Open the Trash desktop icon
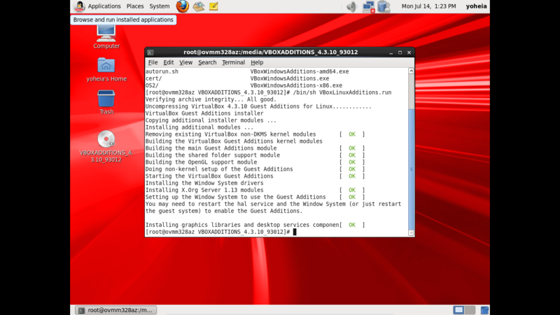 click(x=106, y=102)
